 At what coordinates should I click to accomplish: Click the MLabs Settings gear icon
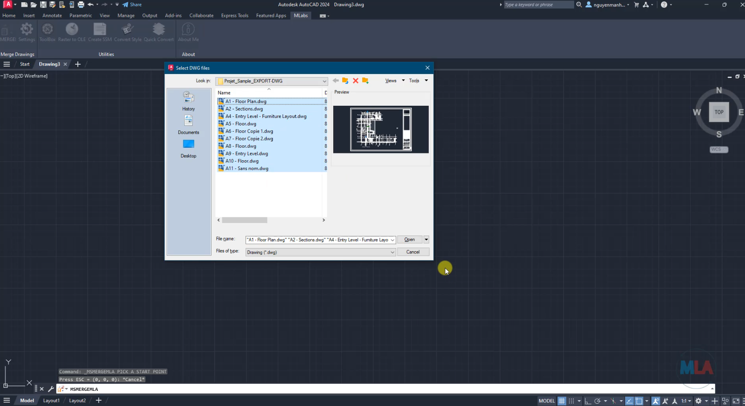click(x=26, y=32)
